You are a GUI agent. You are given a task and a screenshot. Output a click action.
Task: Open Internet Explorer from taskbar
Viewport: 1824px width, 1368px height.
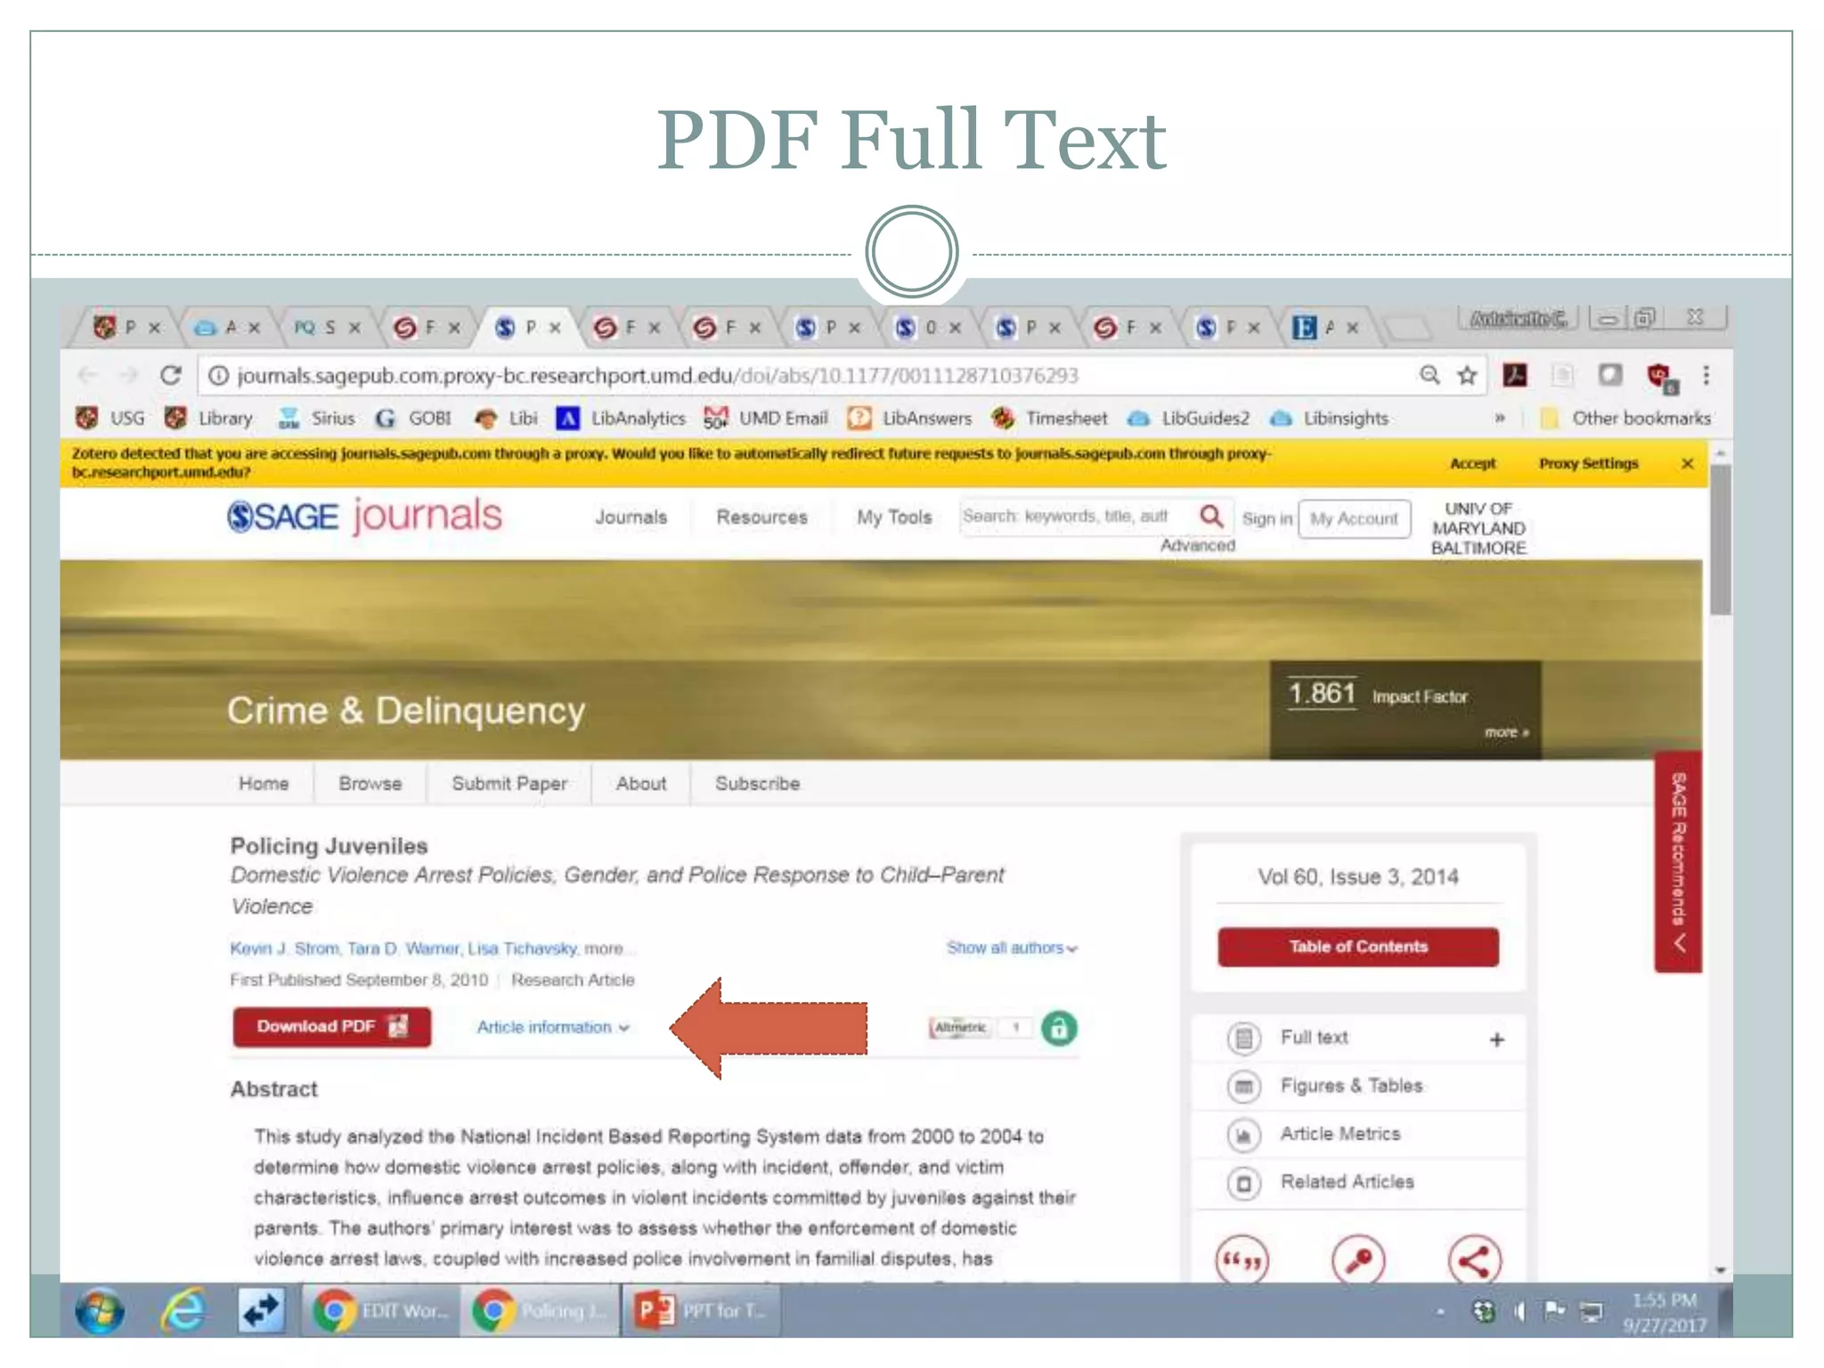click(x=183, y=1311)
